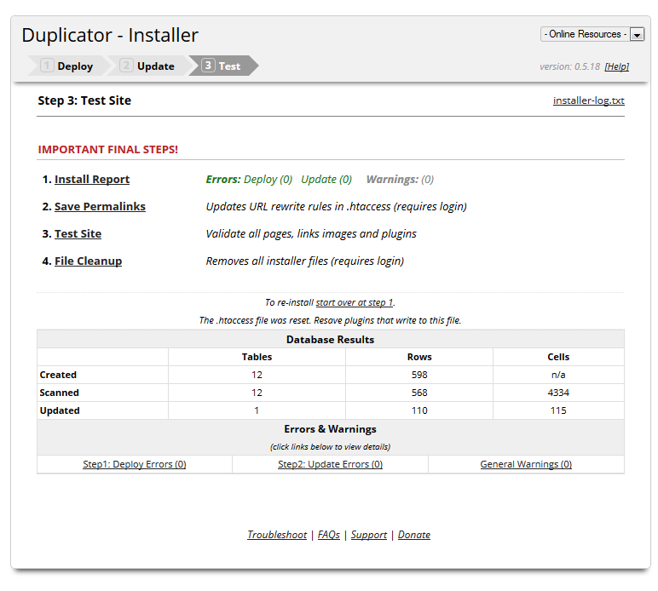Click the green Deploy (0) errors text
Screen dimensions: 658x591
(x=268, y=180)
